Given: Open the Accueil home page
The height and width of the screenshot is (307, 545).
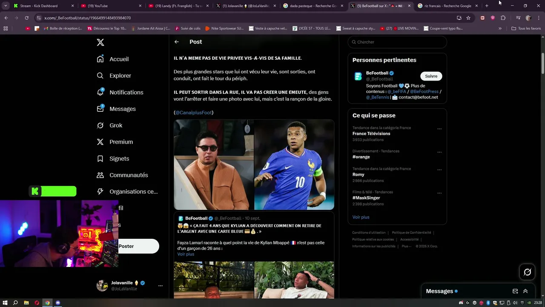Looking at the screenshot, I should coord(113,59).
